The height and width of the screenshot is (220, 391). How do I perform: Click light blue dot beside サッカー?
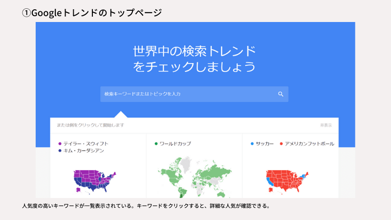pos(252,144)
